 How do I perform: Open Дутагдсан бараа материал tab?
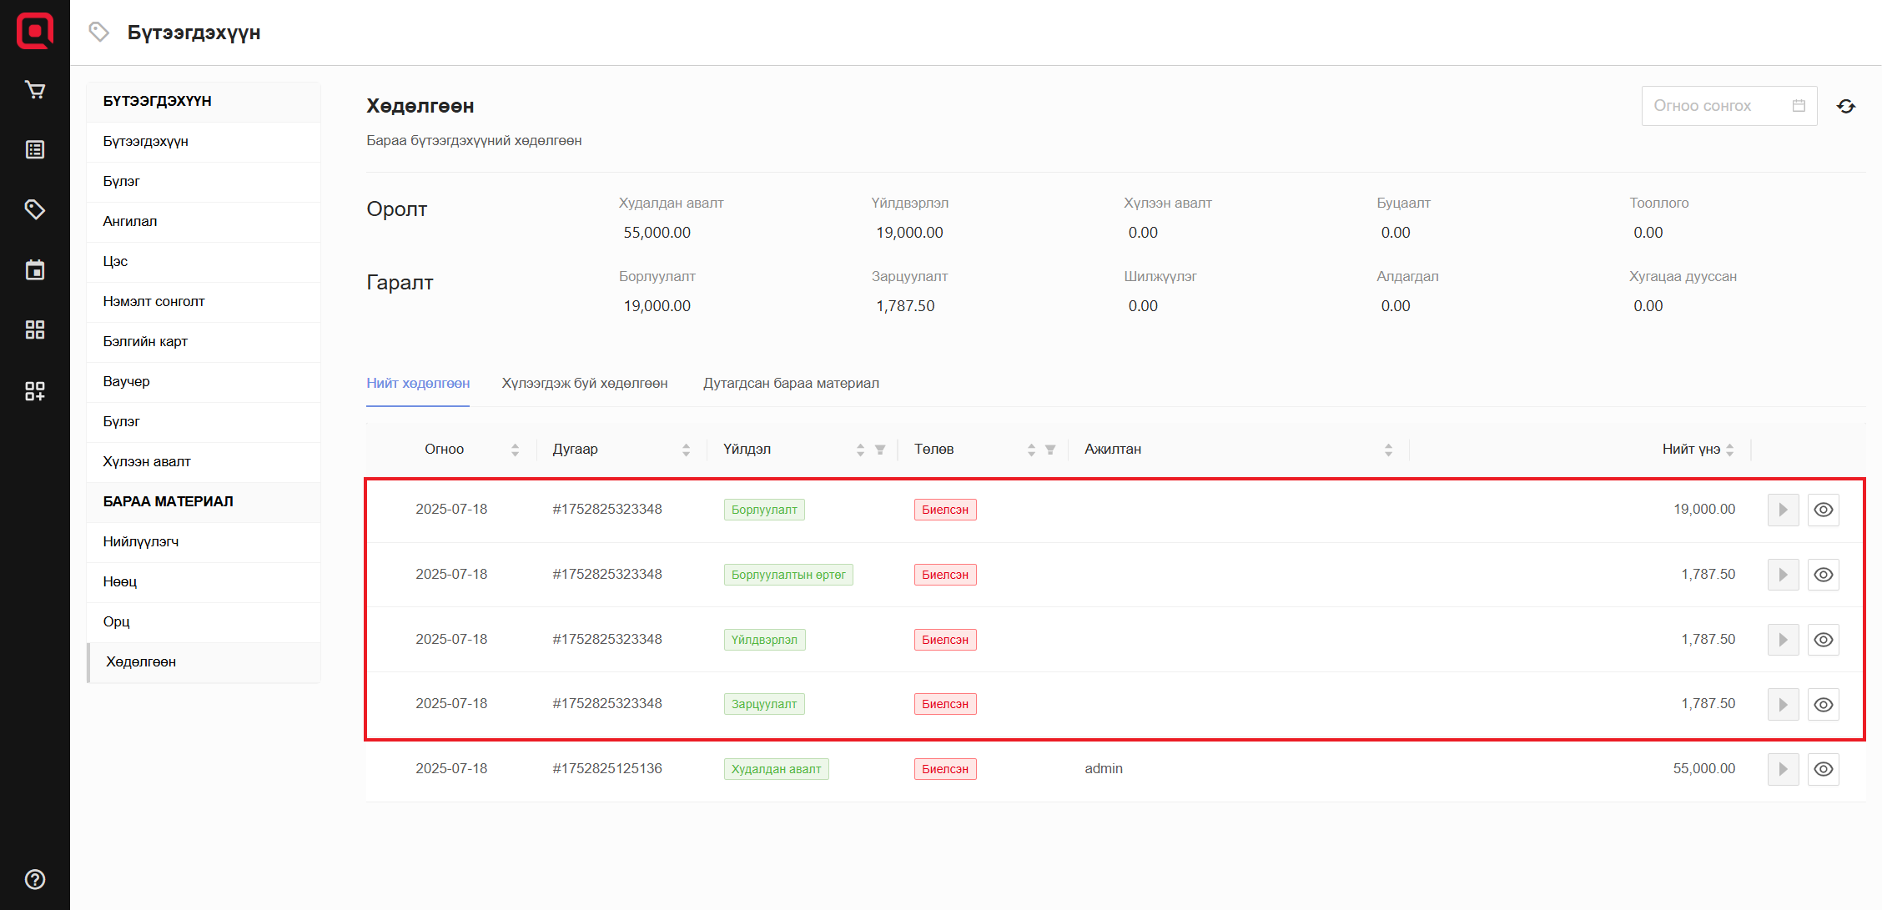point(791,384)
